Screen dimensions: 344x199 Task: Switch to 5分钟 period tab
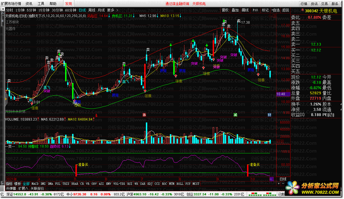click(31, 10)
